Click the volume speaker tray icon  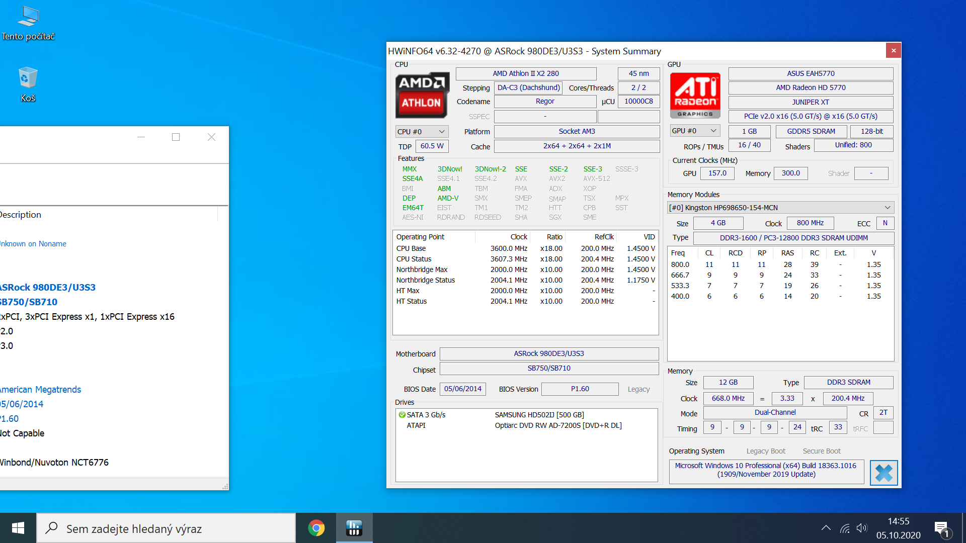coord(862,528)
